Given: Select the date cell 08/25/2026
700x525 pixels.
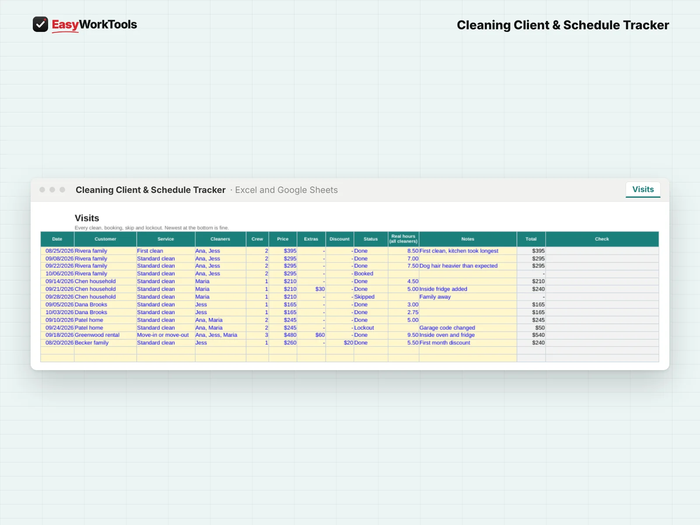Looking at the screenshot, I should click(57, 251).
